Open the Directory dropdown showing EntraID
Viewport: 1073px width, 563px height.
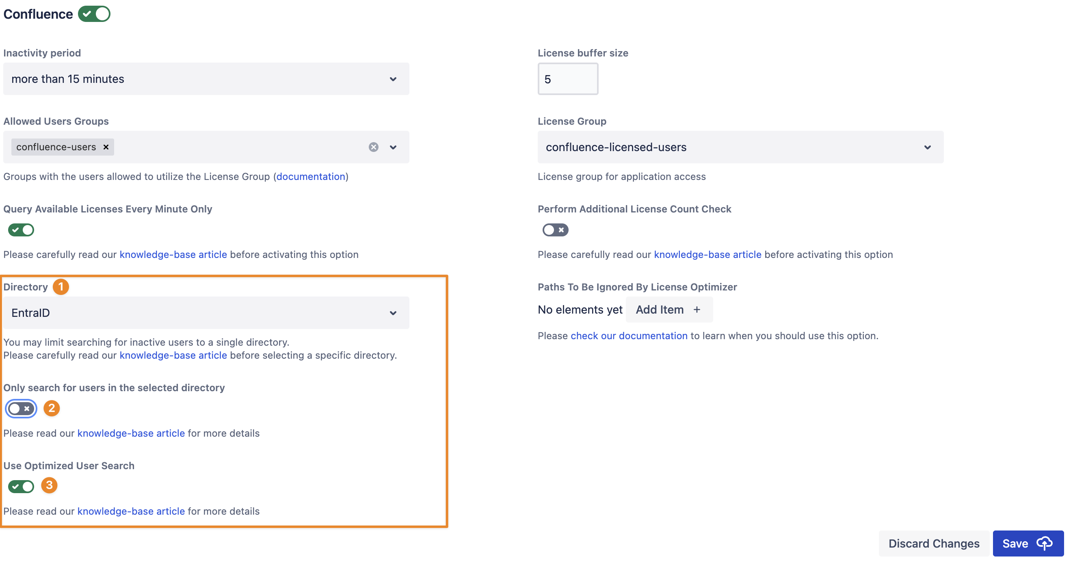206,312
